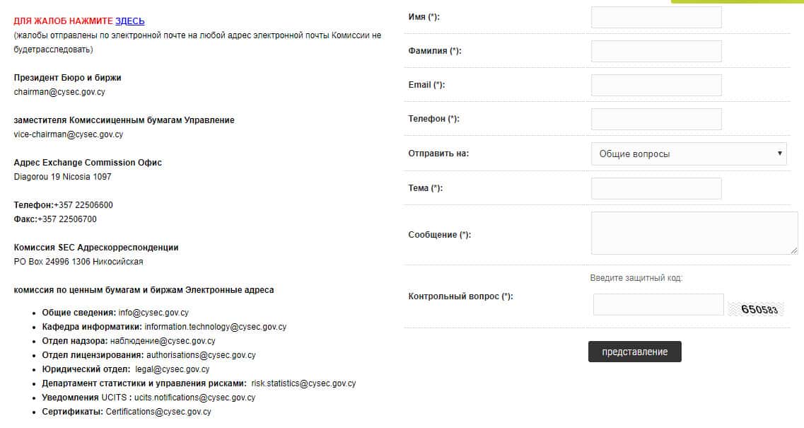Click the vice-chairman@cysec.gov.cy email address
The image size is (804, 428).
[69, 134]
